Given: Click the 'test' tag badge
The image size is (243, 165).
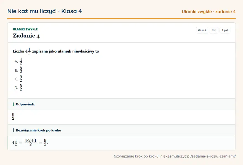Looking at the screenshot, I should tap(214, 30).
